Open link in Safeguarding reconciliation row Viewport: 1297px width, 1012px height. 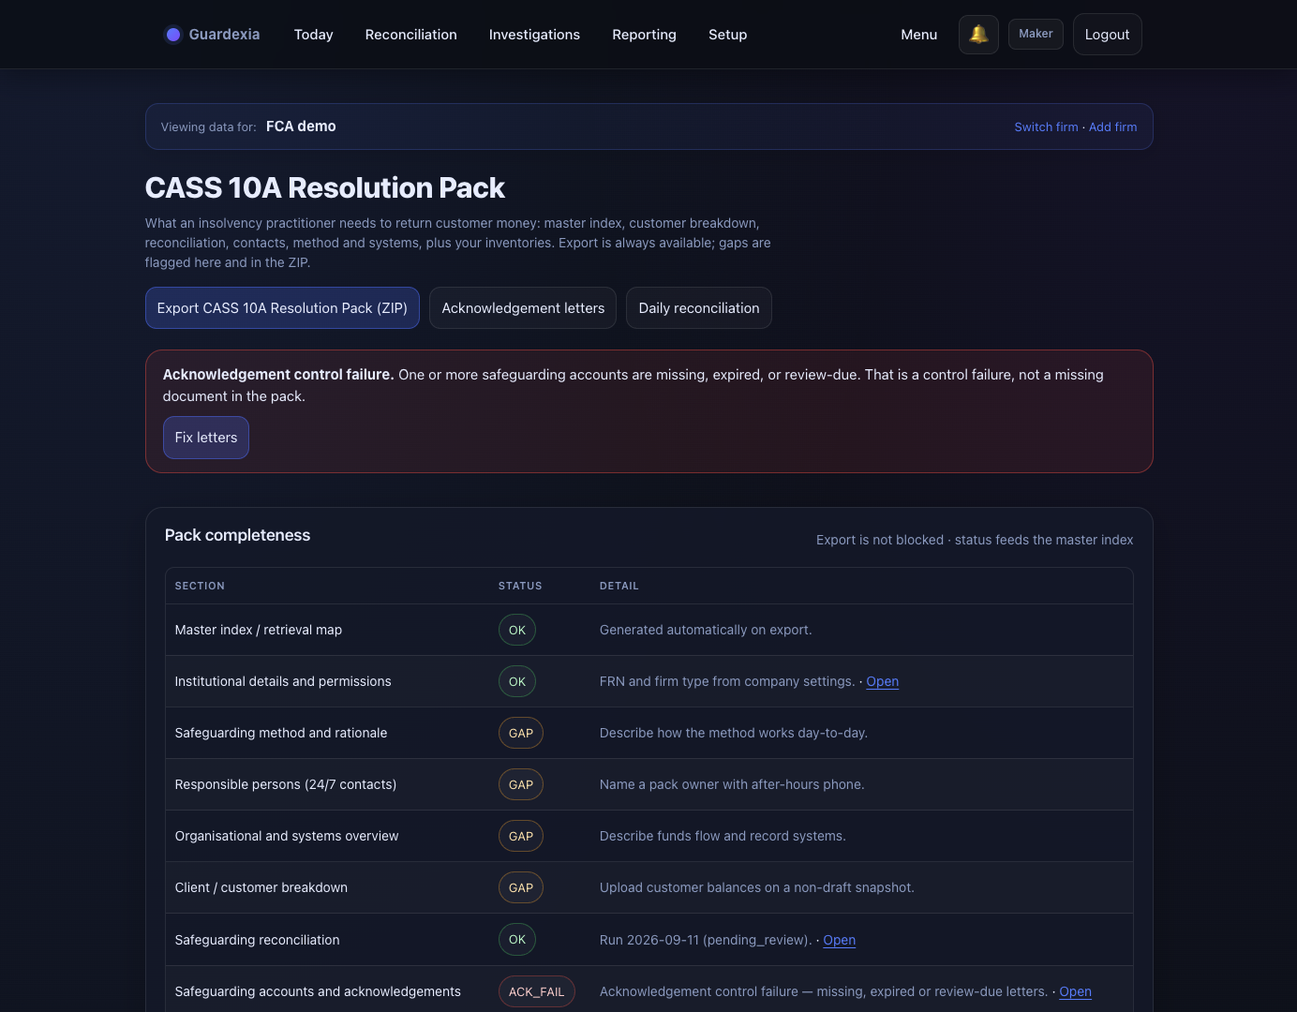click(x=839, y=940)
